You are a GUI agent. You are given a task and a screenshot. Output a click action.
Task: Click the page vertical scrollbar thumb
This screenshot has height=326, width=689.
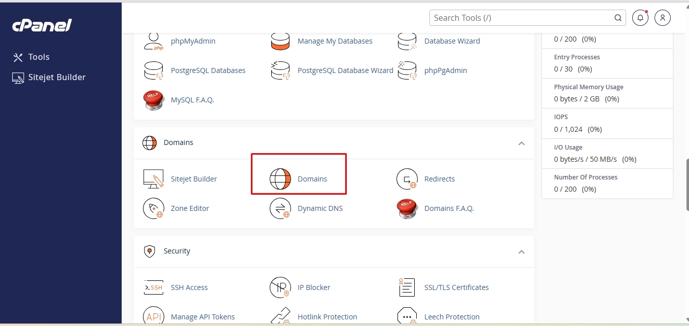click(687, 185)
